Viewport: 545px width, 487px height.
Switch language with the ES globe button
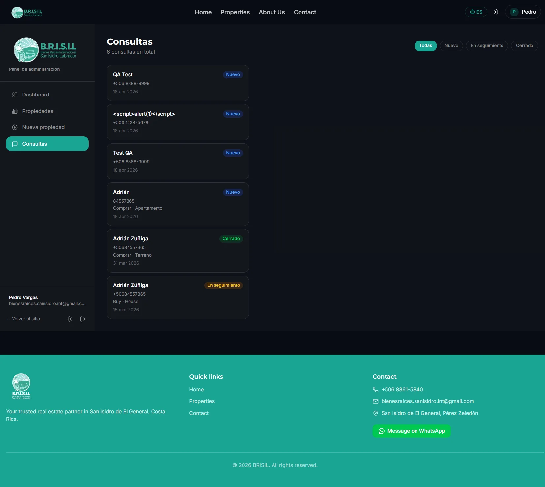476,12
